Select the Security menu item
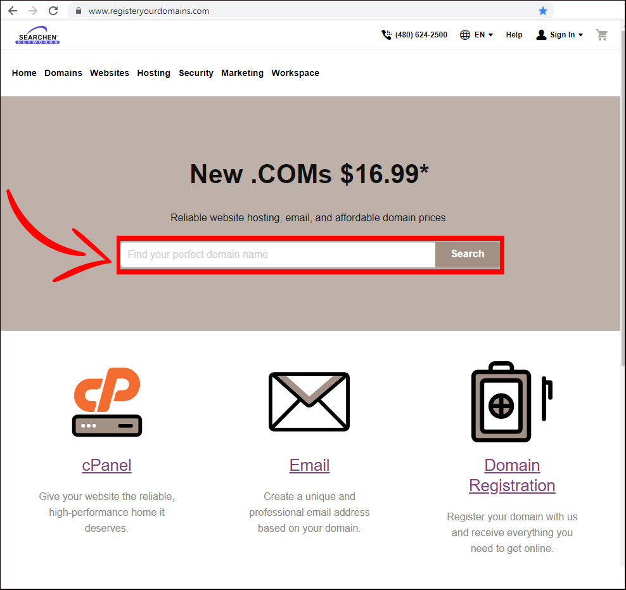 [196, 73]
